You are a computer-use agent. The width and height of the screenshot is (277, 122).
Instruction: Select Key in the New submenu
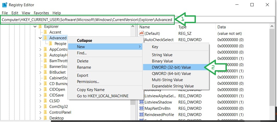point(176,47)
